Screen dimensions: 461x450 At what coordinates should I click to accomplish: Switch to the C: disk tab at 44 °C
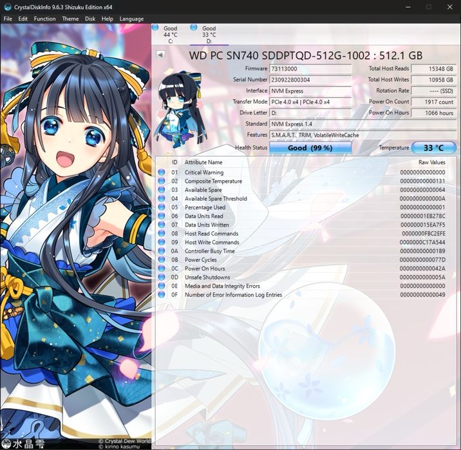pos(171,35)
